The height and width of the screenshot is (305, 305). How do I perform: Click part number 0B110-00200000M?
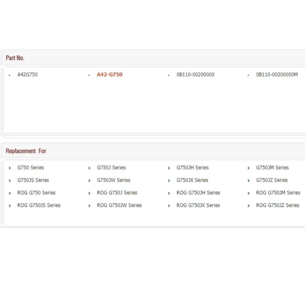(277, 75)
